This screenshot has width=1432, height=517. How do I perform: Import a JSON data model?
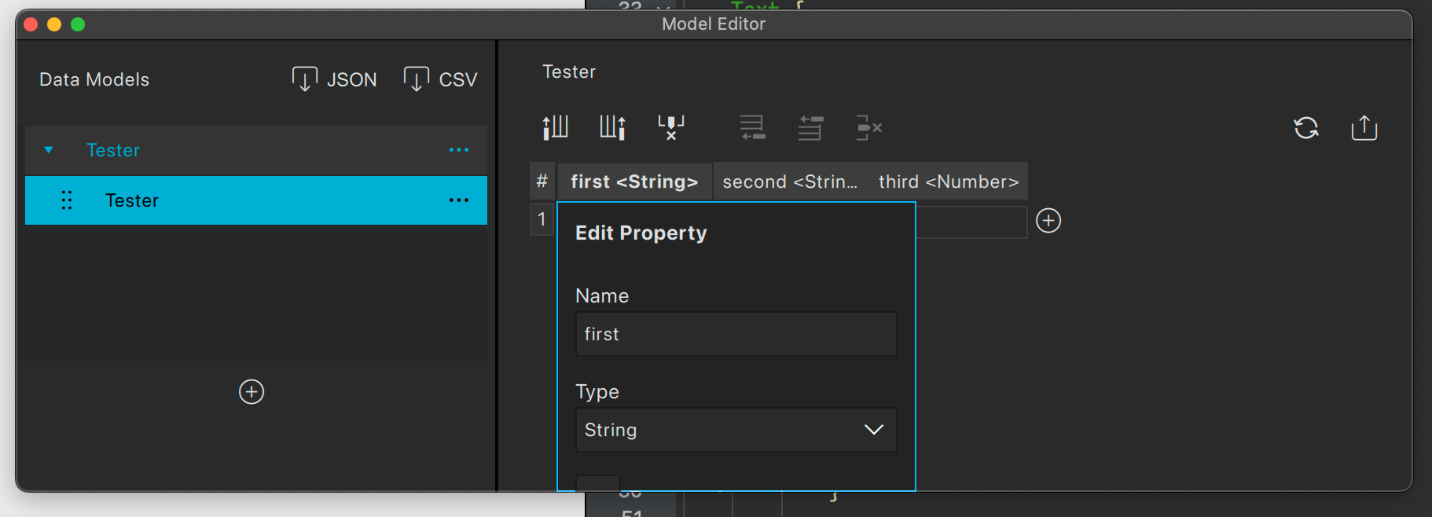tap(335, 79)
